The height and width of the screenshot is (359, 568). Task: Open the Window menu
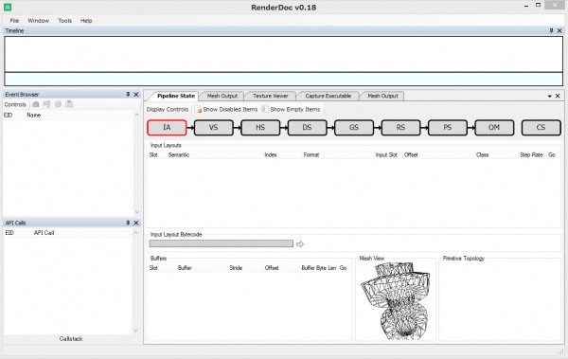pyautogui.click(x=39, y=21)
